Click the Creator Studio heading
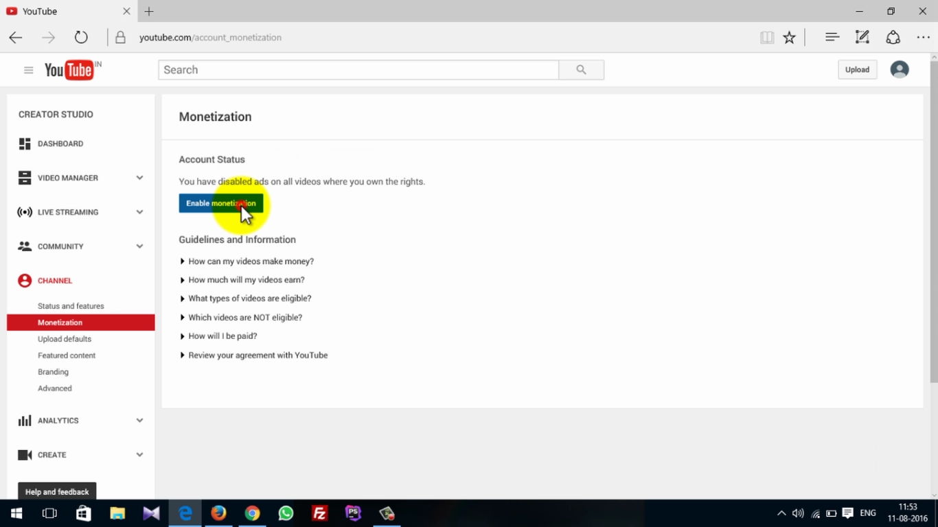938x527 pixels. click(x=56, y=115)
